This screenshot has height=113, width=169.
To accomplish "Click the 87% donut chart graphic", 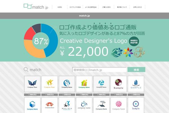I will click(41, 41).
